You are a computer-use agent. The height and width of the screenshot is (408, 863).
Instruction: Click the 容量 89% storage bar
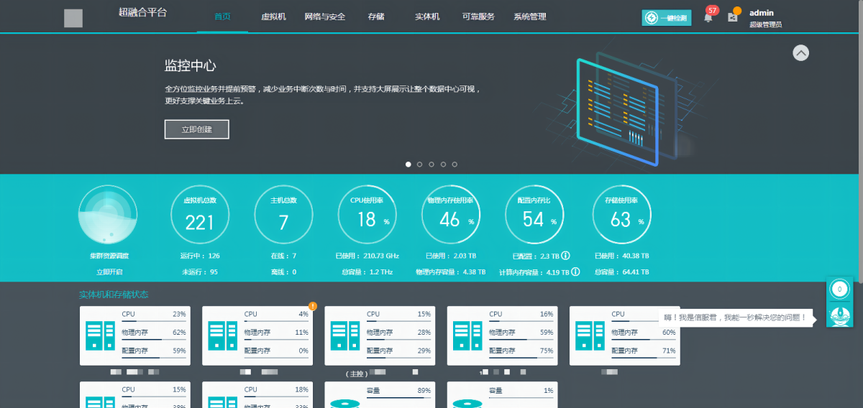coord(398,397)
